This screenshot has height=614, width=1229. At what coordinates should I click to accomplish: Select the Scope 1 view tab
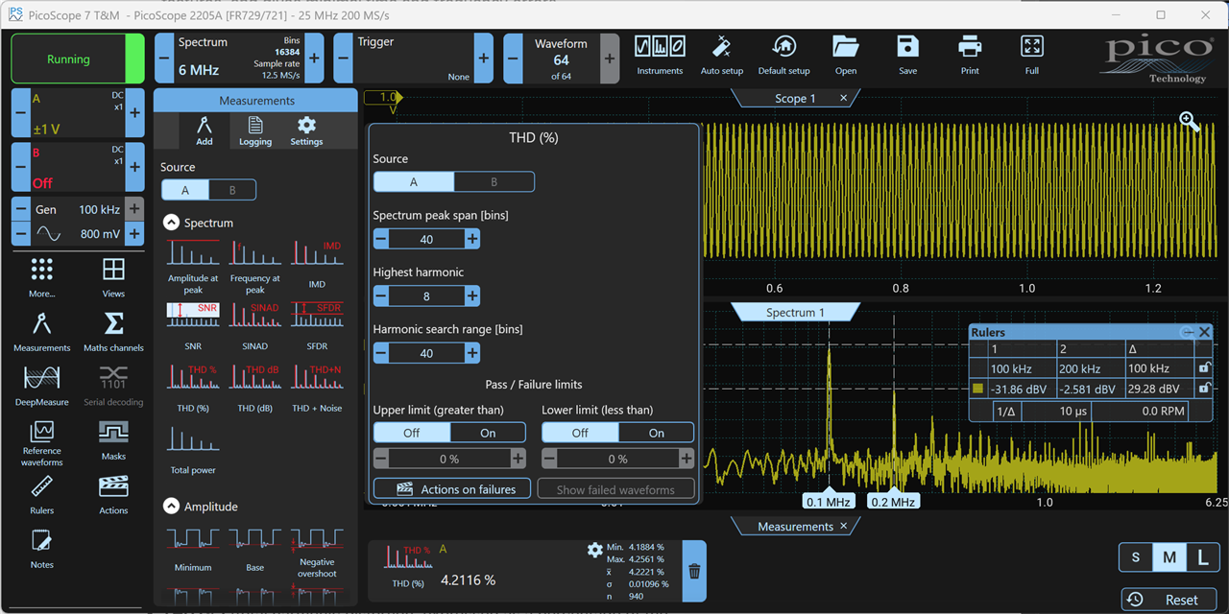click(x=795, y=99)
